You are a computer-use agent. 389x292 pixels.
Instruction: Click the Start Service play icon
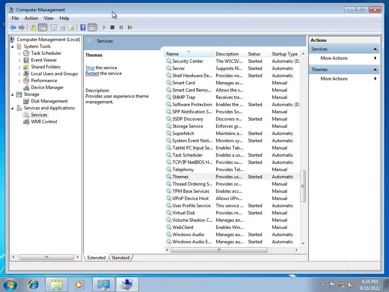(104, 27)
